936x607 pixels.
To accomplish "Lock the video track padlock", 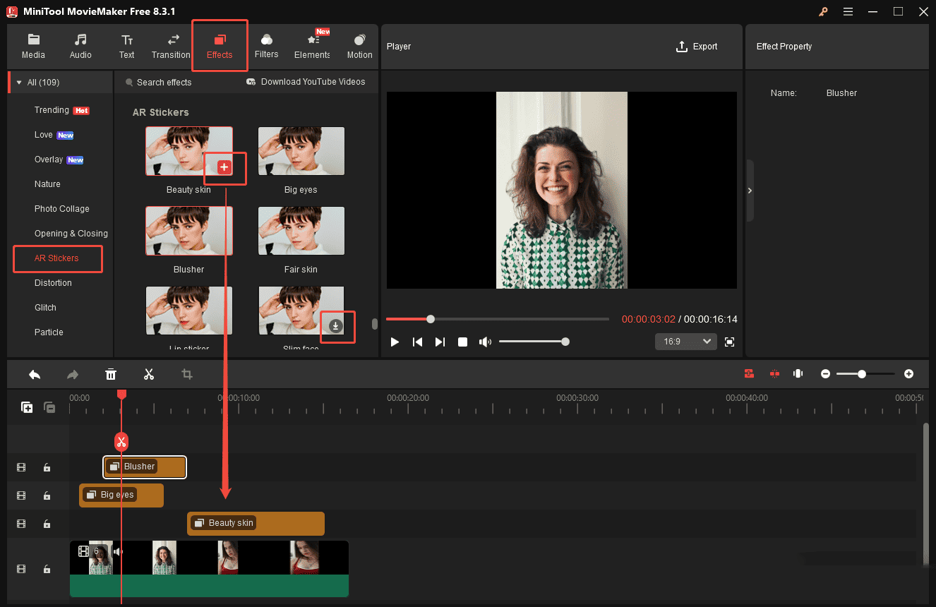I will [x=47, y=568].
